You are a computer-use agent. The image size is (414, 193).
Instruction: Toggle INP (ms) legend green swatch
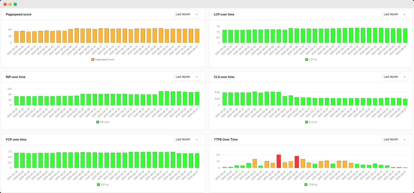[98, 122]
